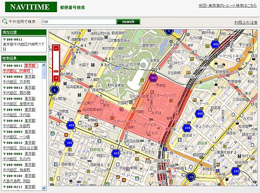Click the purple 409 route marker
Screen dimensions: 260x193
pyautogui.click(x=153, y=78)
